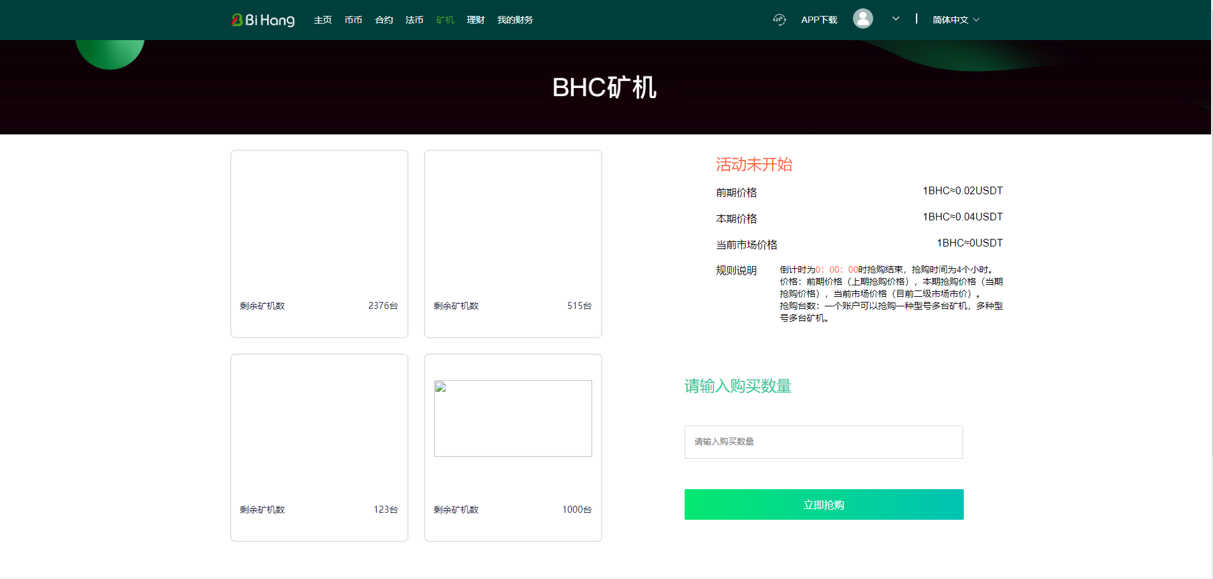Open the 理财 finance menu
Image resolution: width=1213 pixels, height=579 pixels.
click(476, 20)
